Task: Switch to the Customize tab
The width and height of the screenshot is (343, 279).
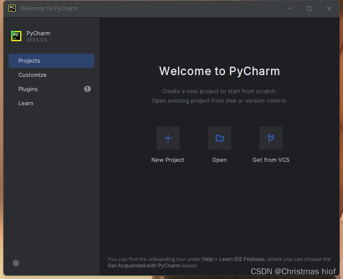Action: (51, 75)
